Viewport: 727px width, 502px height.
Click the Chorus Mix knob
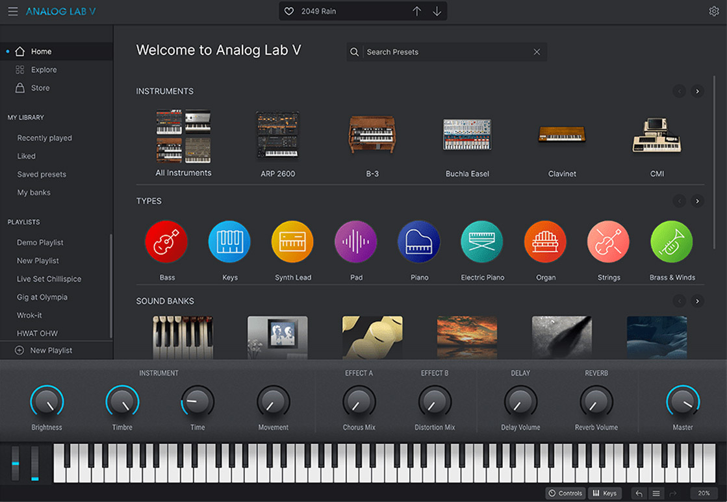coord(359,402)
